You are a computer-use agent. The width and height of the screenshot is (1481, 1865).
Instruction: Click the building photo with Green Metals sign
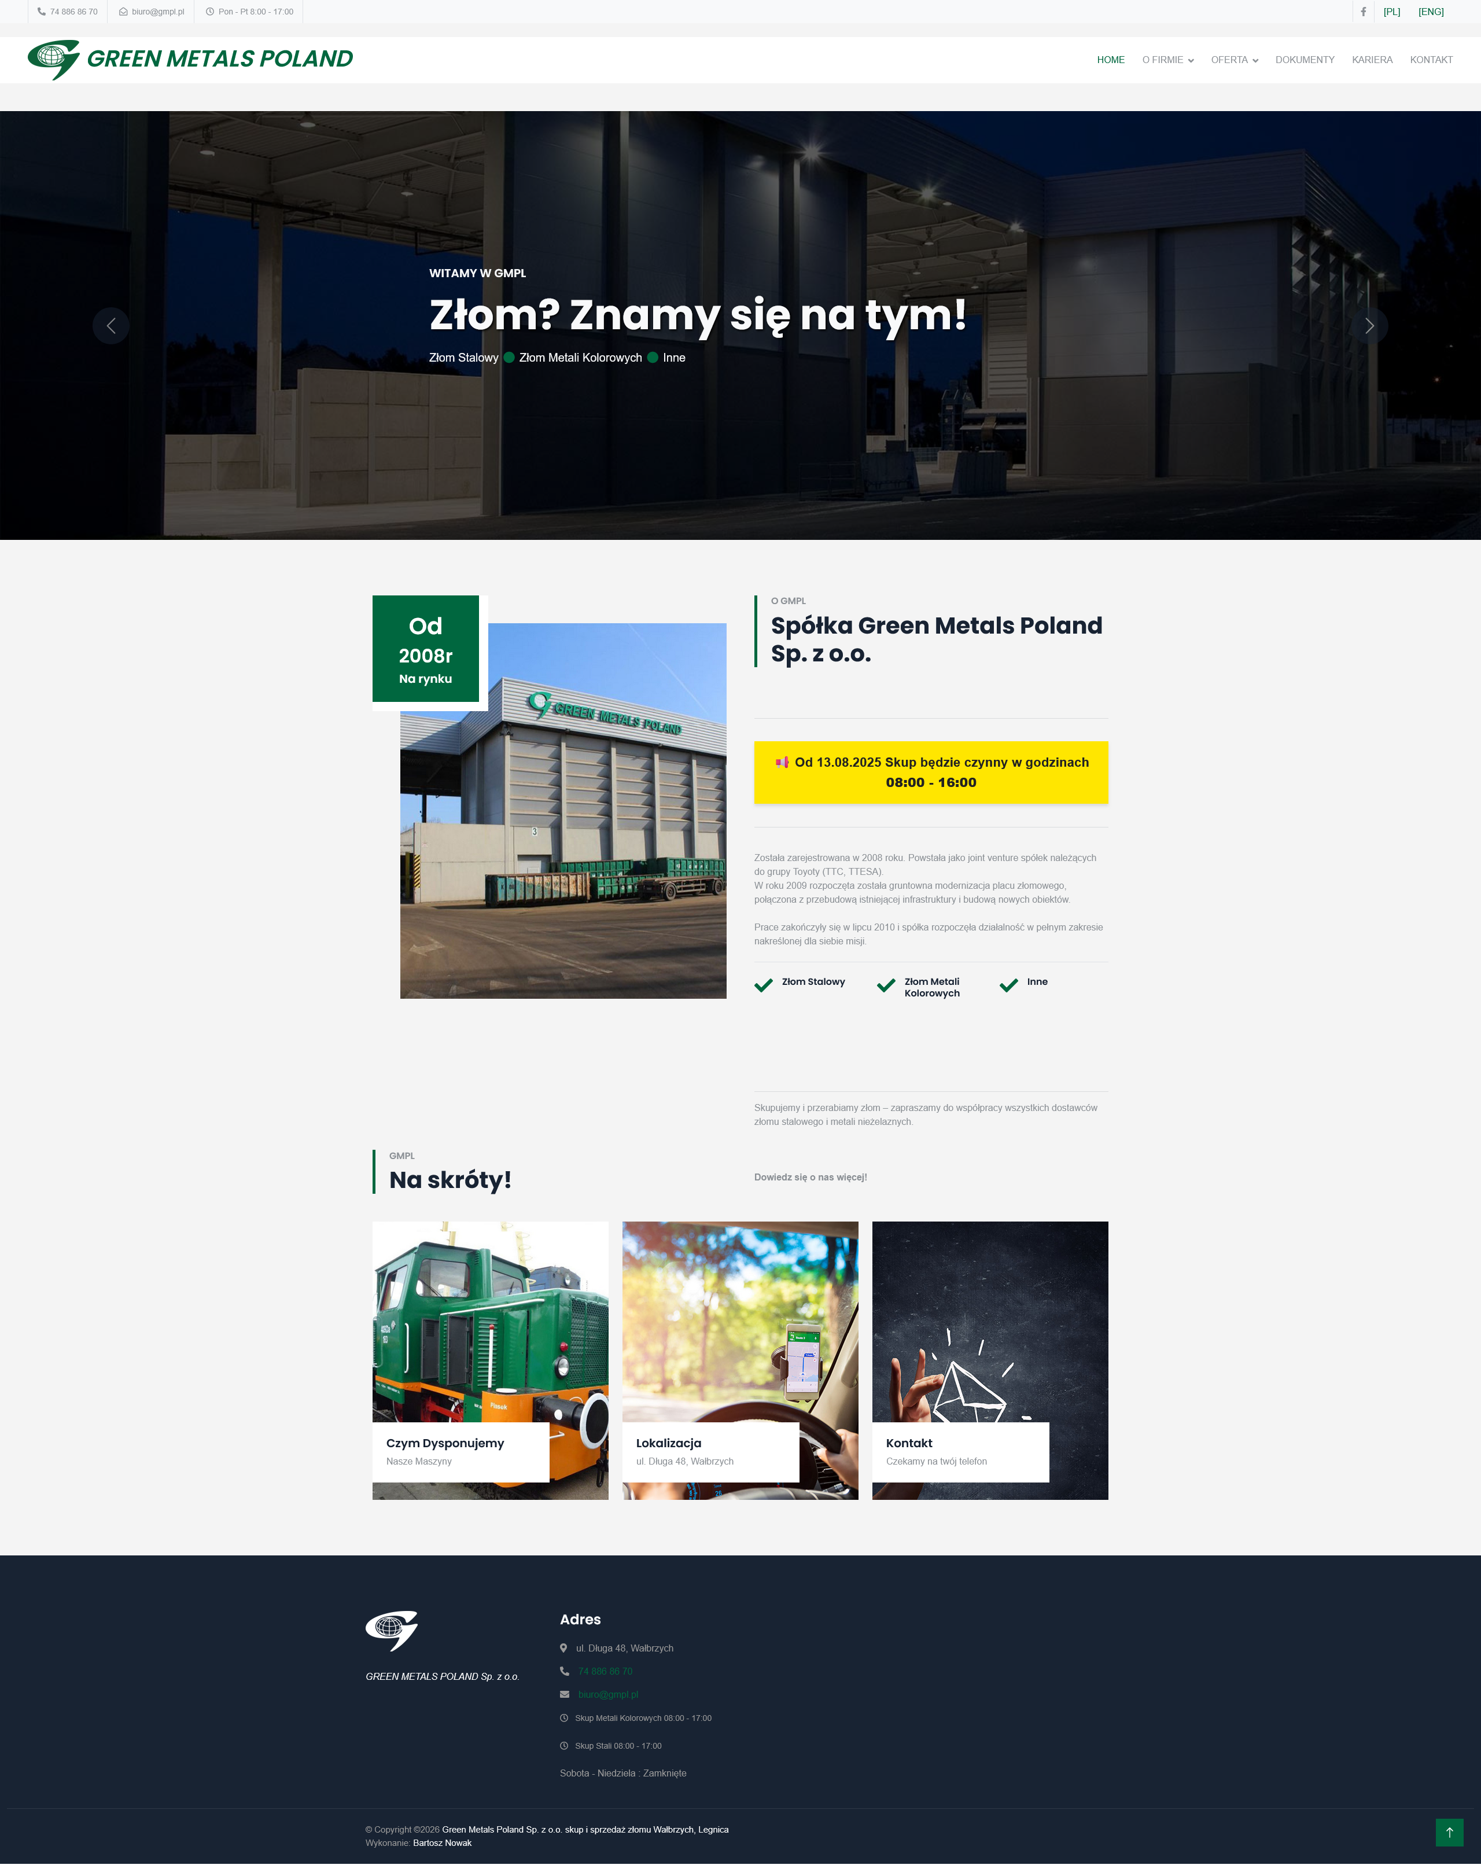pyautogui.click(x=563, y=811)
